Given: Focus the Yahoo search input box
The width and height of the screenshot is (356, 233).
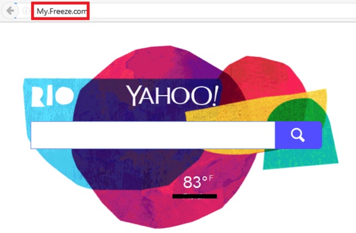Looking at the screenshot, I should click(x=153, y=135).
